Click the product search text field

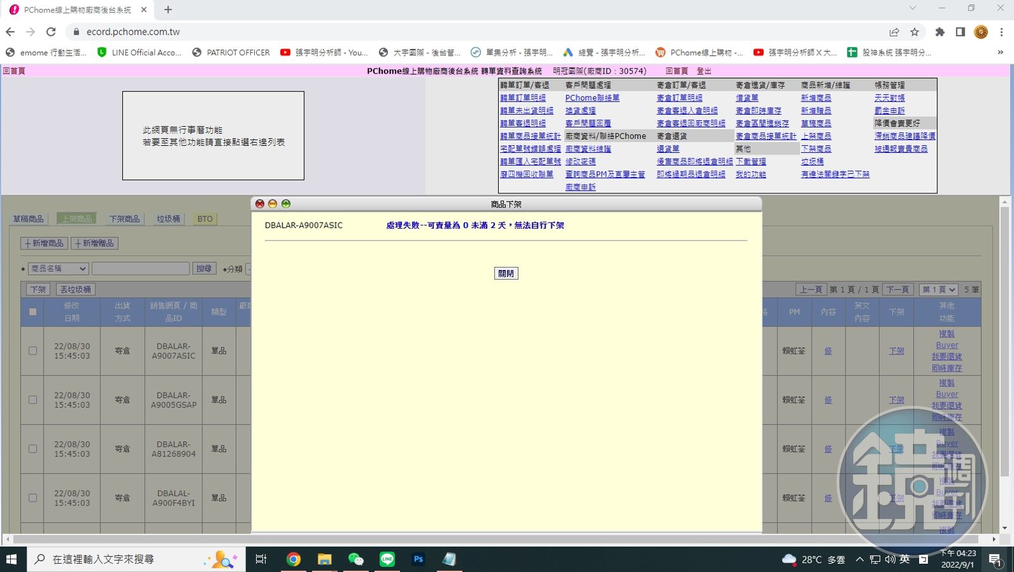141,269
